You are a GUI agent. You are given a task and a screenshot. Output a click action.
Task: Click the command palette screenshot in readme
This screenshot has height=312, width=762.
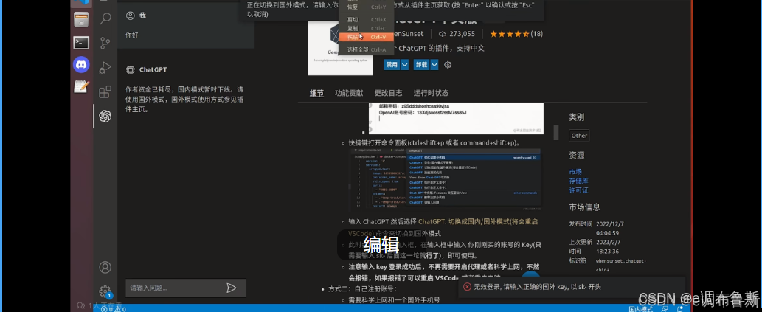coord(446,179)
